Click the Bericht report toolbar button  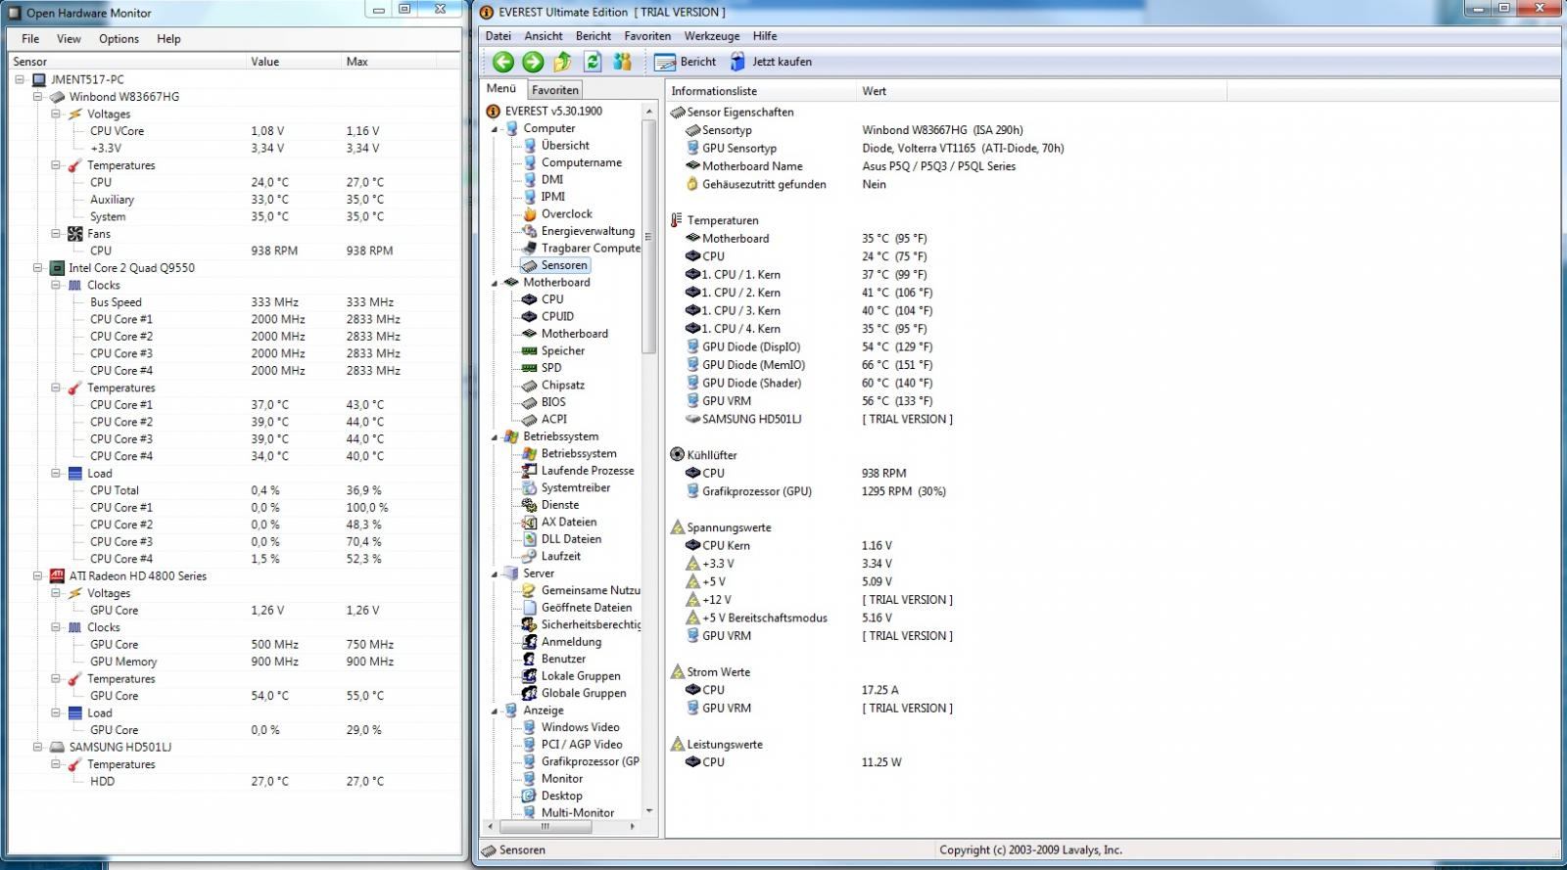pyautogui.click(x=686, y=62)
